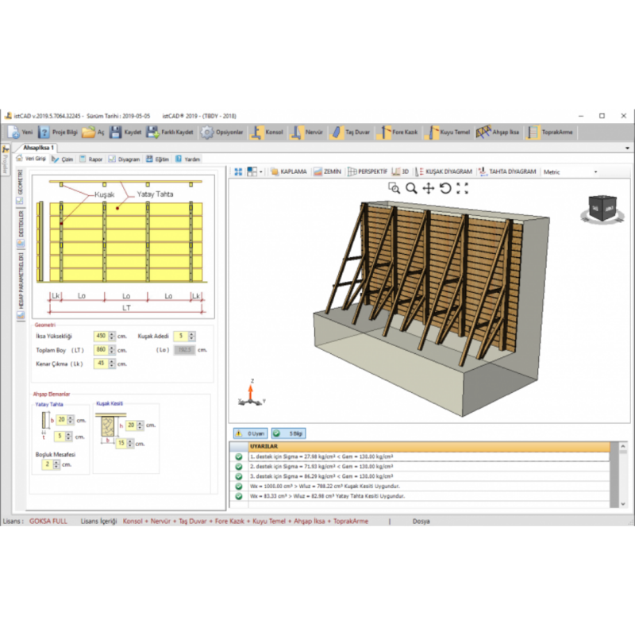Toggle the 0 Uyarı warnings filter

pyautogui.click(x=250, y=433)
